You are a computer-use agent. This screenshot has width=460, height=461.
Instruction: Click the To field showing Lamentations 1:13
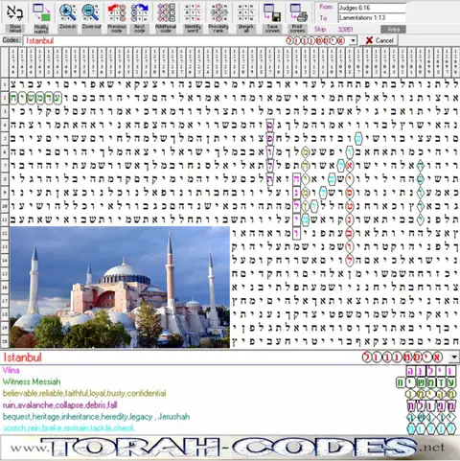[372, 18]
